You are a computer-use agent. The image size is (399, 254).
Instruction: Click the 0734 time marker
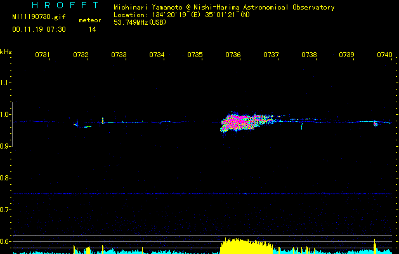coord(157,55)
